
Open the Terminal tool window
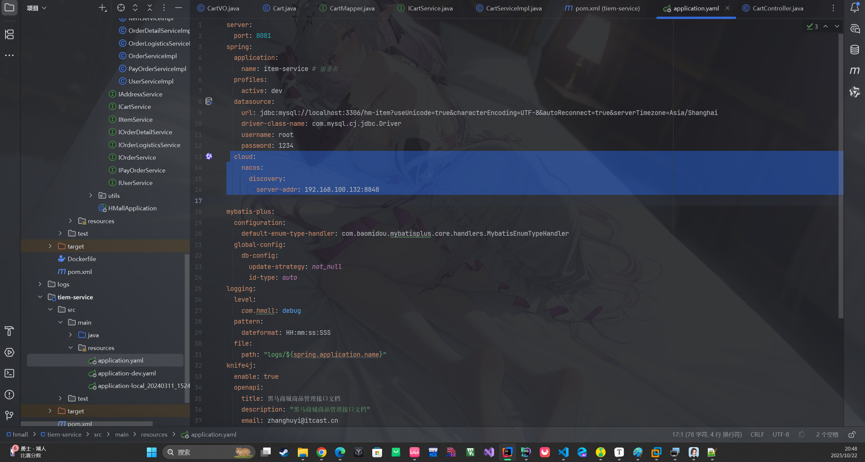9,373
